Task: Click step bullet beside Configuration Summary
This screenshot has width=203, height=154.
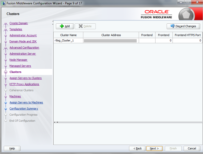Action: click(6, 109)
